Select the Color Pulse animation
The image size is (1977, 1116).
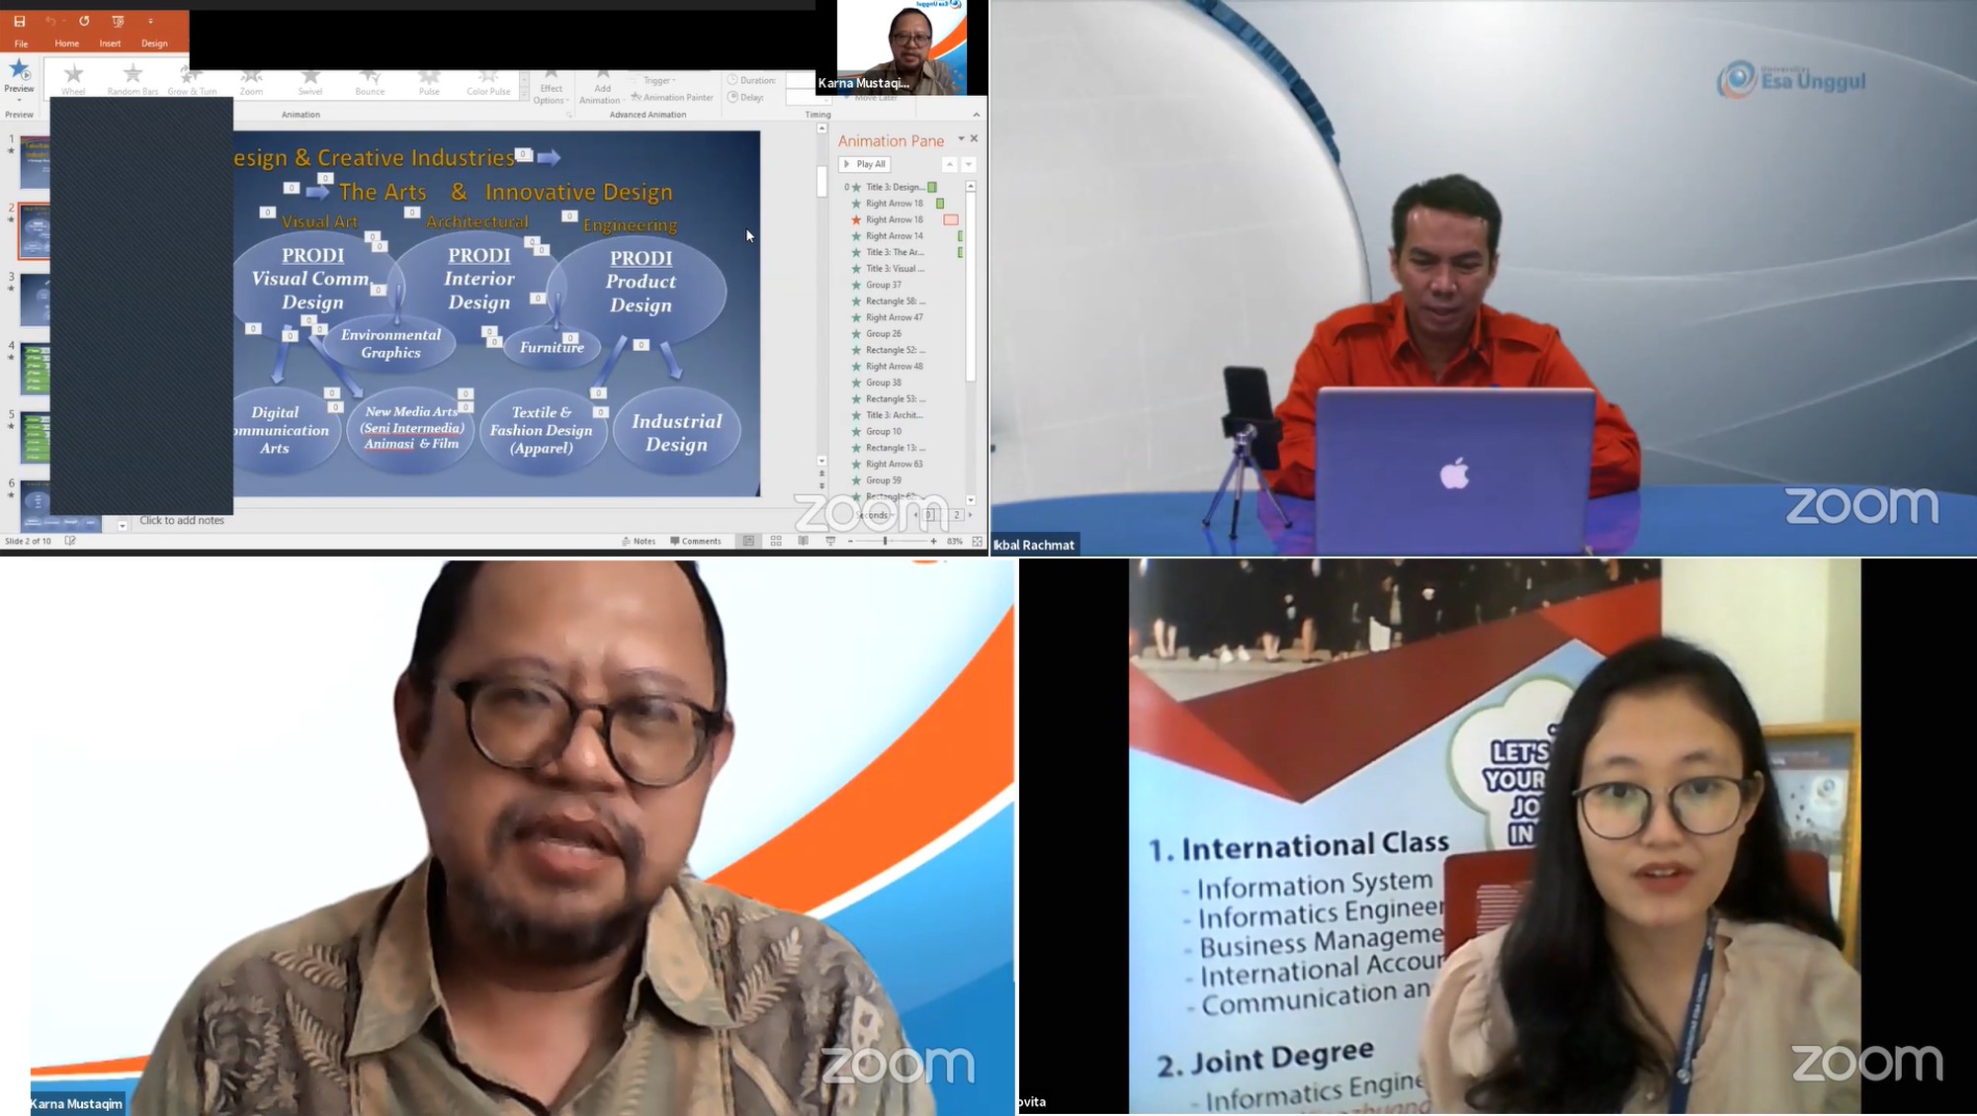pos(488,81)
